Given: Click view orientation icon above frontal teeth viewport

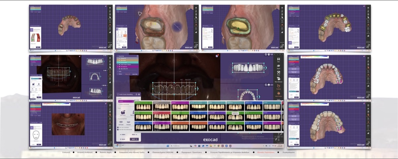Looking at the screenshot, I should pyautogui.click(x=269, y=55).
